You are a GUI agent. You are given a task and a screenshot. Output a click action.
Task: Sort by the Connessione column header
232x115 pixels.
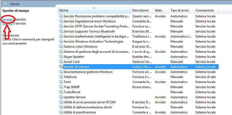click(x=206, y=10)
